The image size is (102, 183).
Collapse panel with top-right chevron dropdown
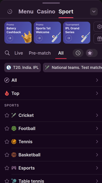pyautogui.click(x=94, y=12)
